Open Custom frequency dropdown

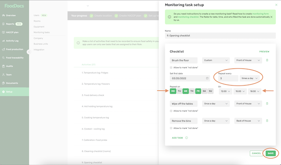(216, 60)
